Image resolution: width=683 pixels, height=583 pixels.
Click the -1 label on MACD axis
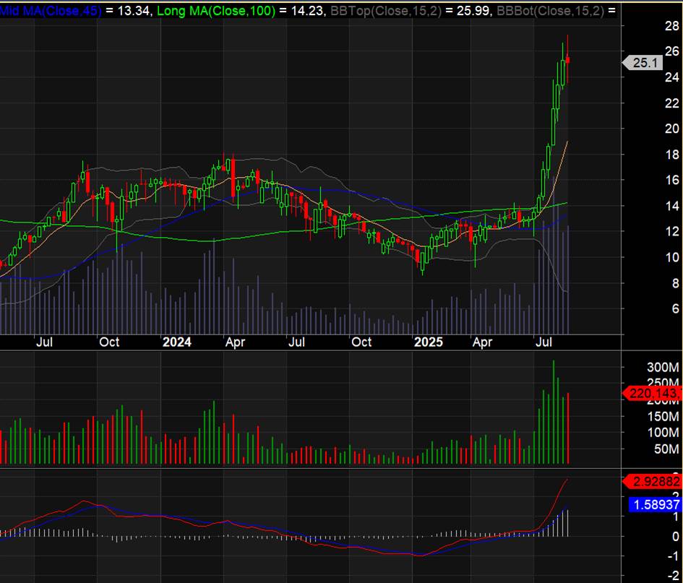click(674, 556)
